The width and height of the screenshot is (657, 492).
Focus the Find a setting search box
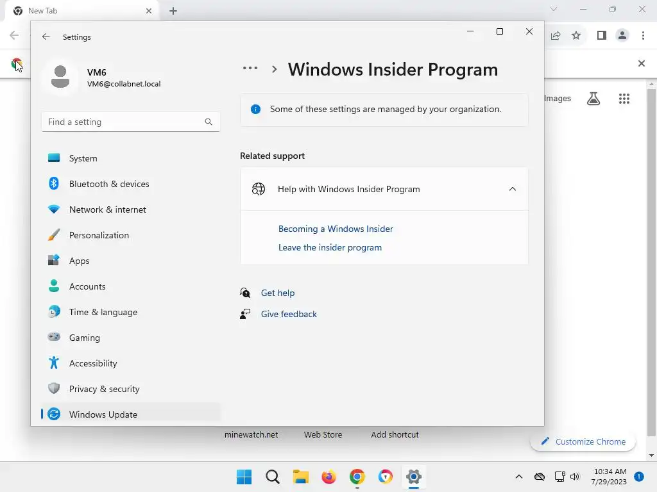(131, 122)
